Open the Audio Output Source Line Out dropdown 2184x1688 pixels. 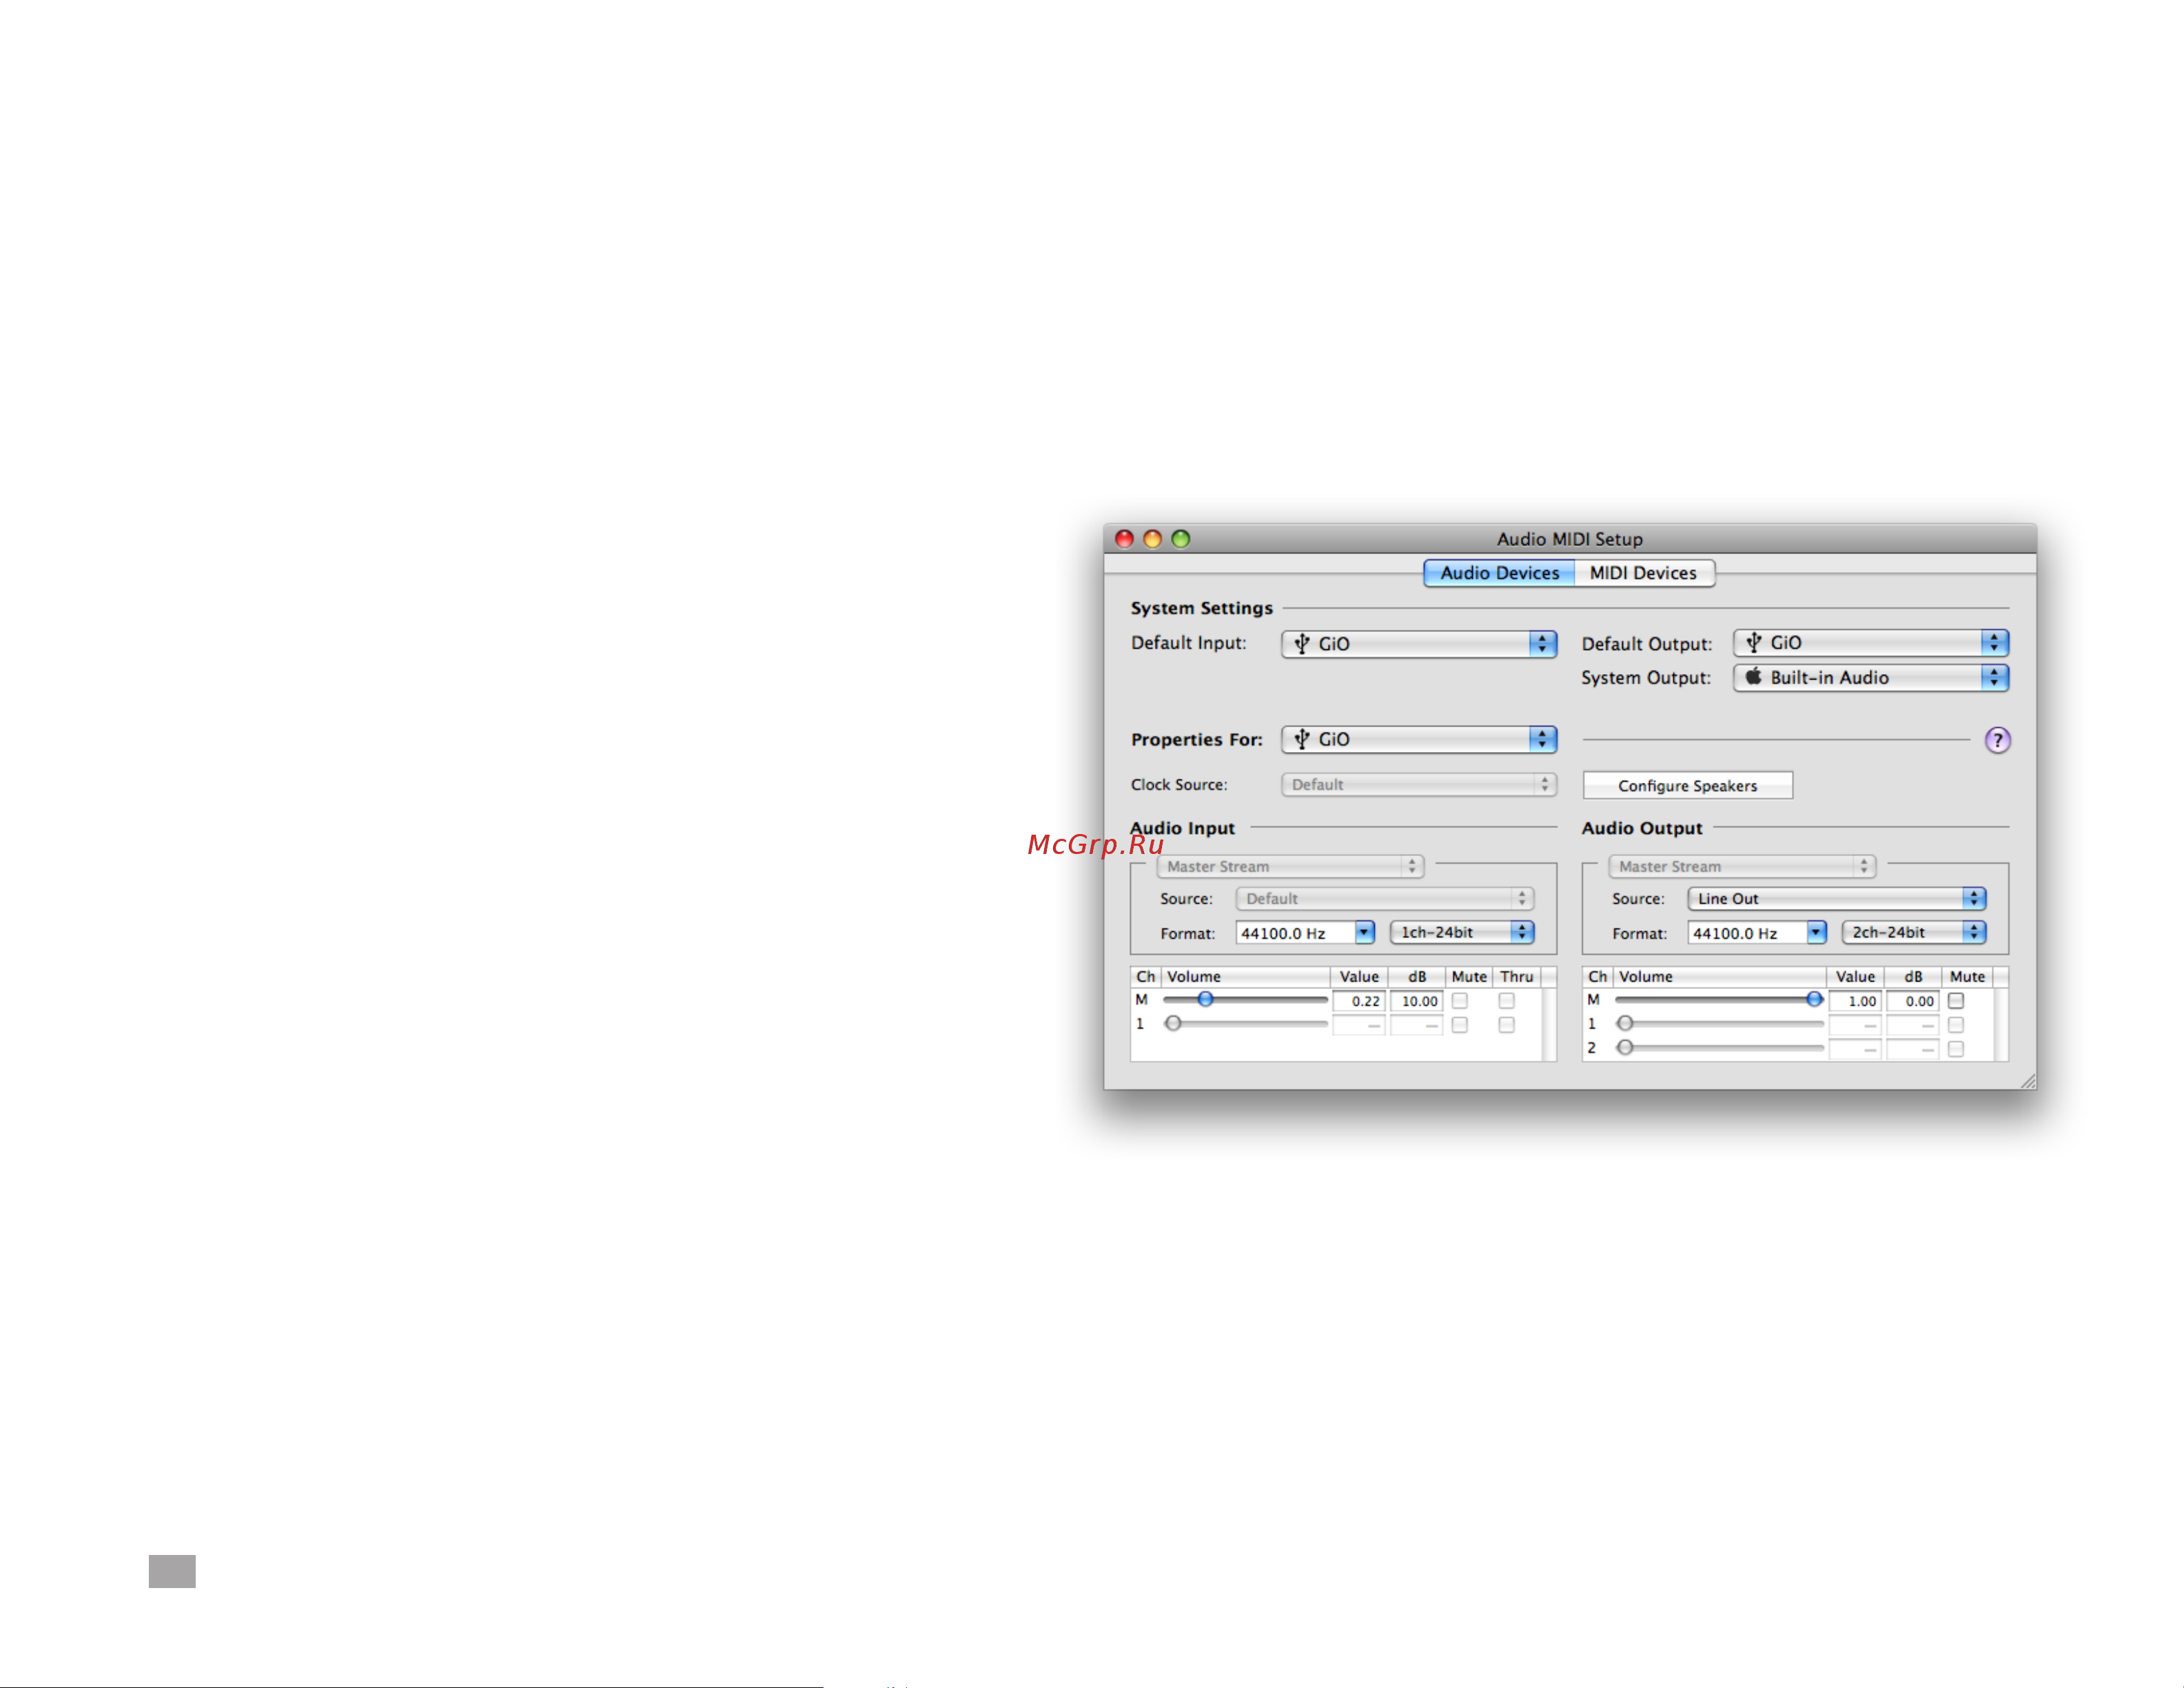click(x=1837, y=899)
